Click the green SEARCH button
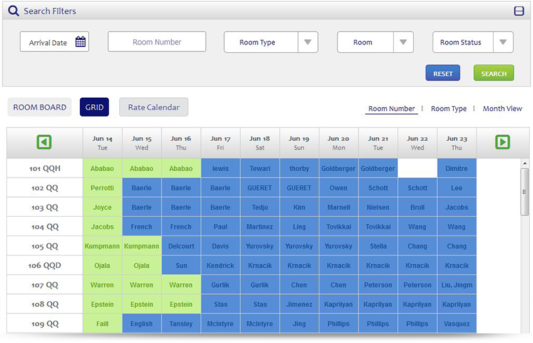533x343 pixels. [494, 73]
